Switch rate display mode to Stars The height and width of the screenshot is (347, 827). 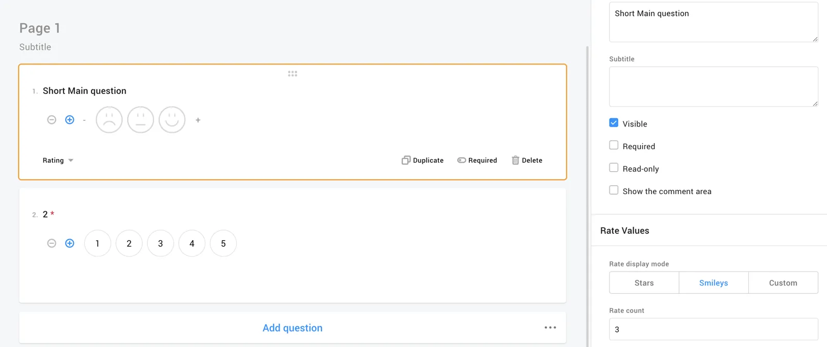point(644,283)
